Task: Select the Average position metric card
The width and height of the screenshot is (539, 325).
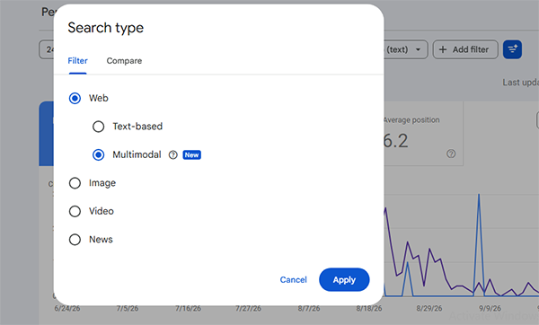Action: 423,134
